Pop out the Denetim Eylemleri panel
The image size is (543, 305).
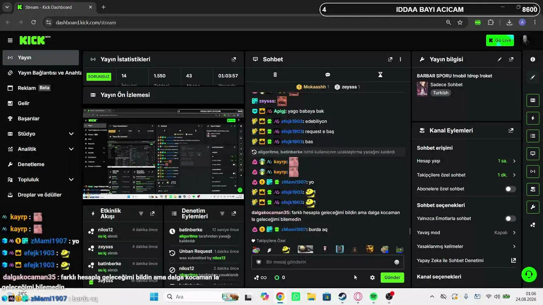coord(234,213)
